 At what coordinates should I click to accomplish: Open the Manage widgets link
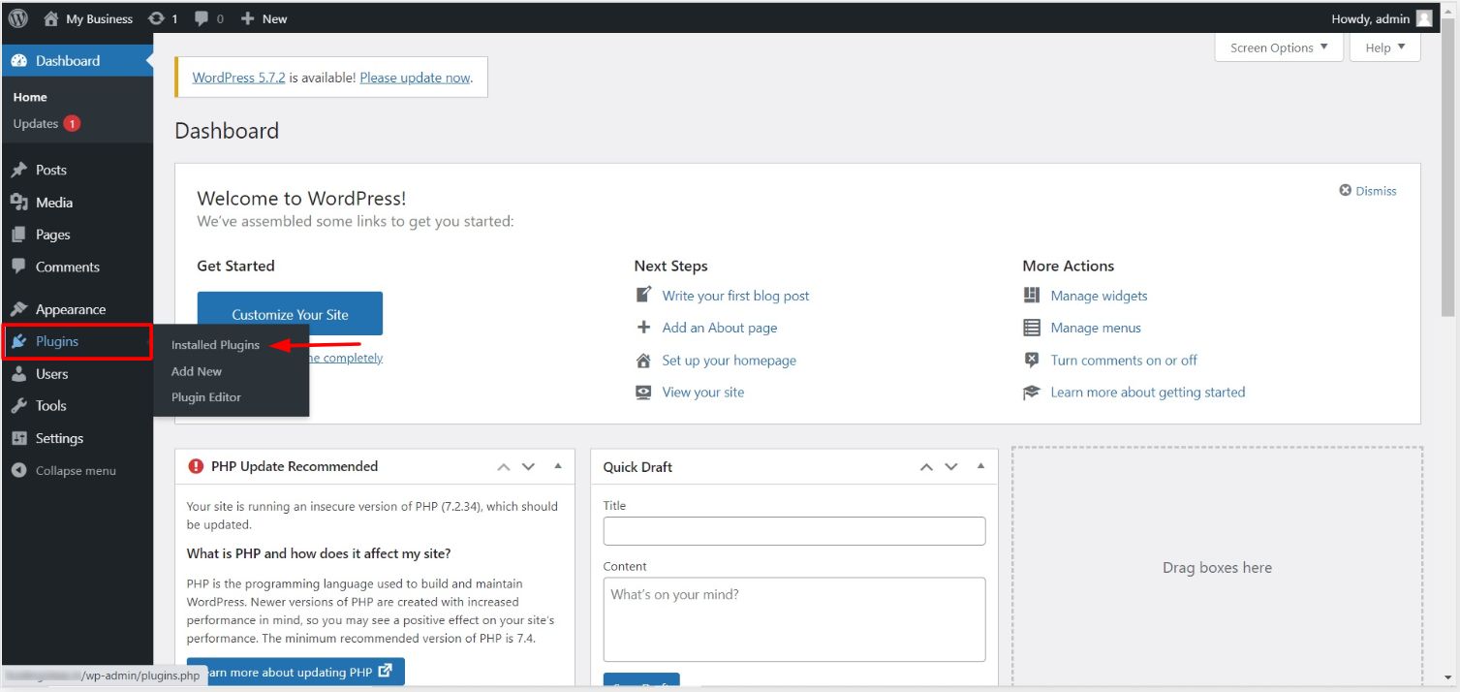(x=1099, y=296)
